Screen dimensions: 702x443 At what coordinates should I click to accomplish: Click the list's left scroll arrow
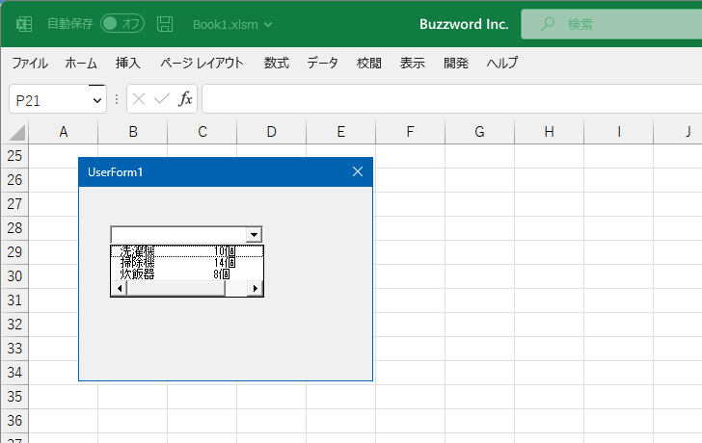(120, 288)
